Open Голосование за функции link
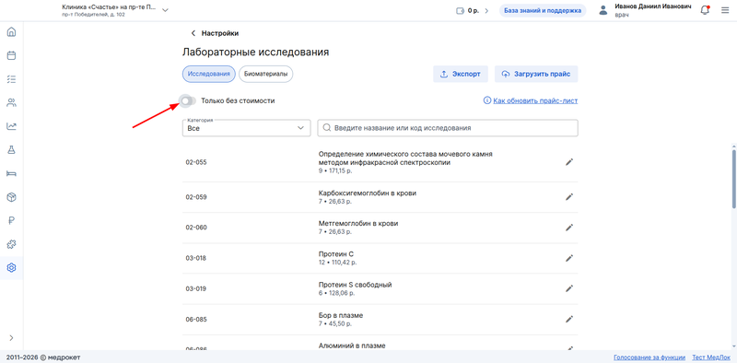 pos(649,357)
